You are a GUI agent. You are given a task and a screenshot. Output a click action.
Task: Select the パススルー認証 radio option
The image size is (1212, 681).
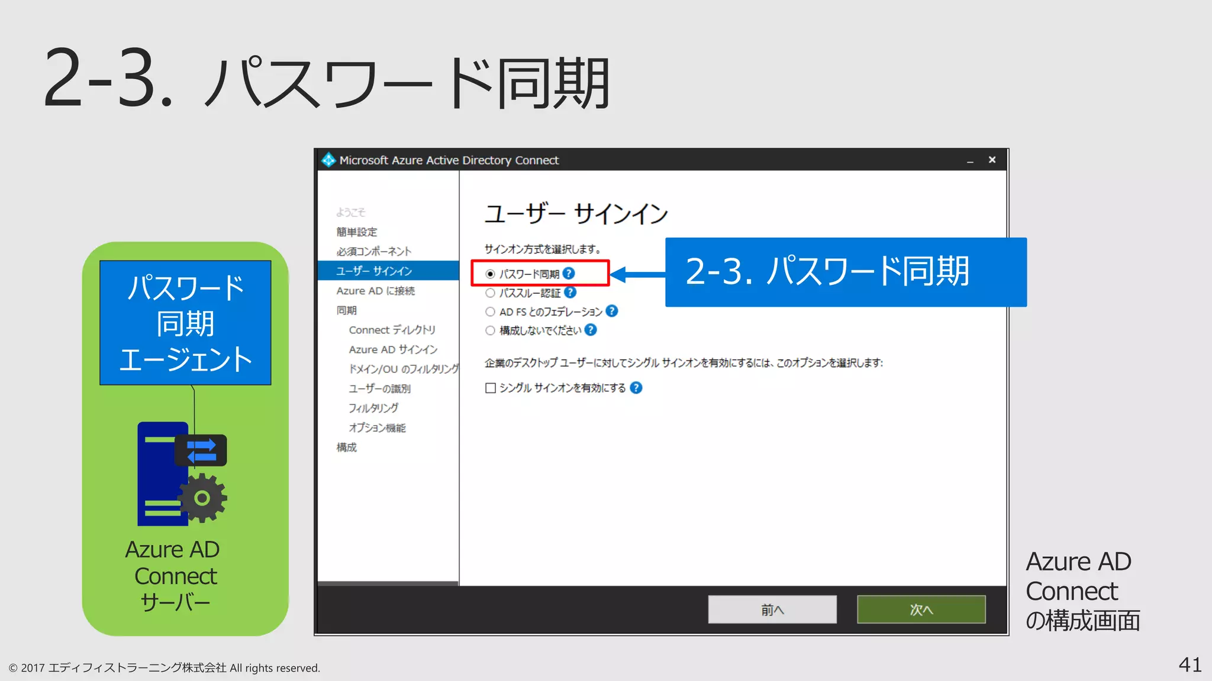click(x=490, y=293)
